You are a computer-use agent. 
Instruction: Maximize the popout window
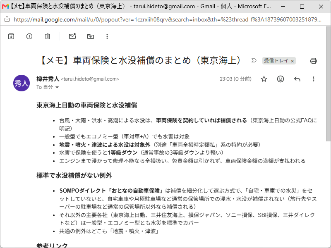point(302,7)
